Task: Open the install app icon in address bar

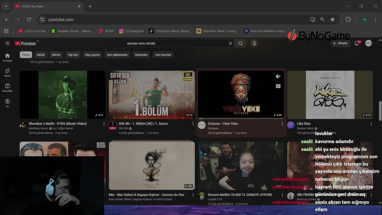Action: [312, 19]
